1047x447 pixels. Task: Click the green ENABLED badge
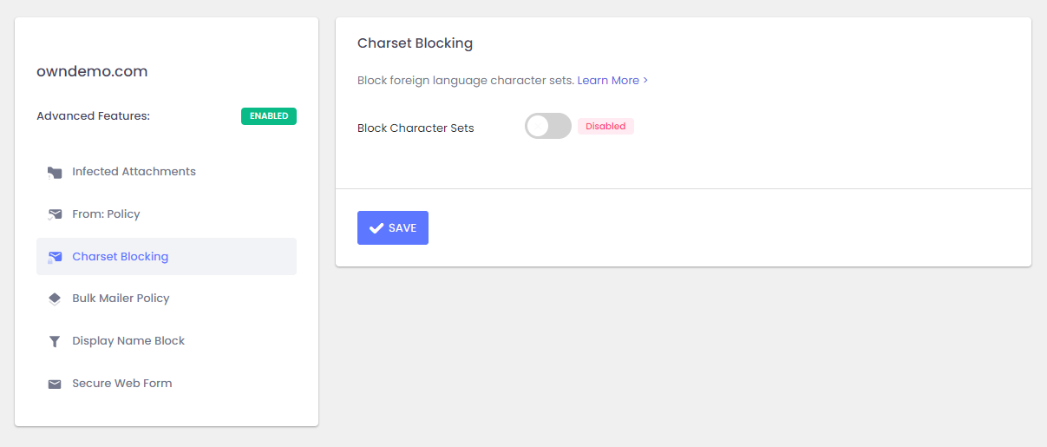tap(269, 116)
